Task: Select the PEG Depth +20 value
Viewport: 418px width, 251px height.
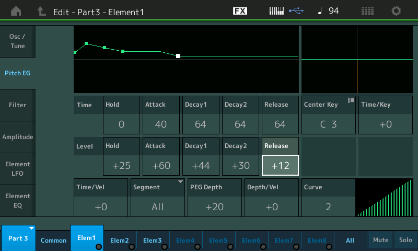Action: pos(215,207)
